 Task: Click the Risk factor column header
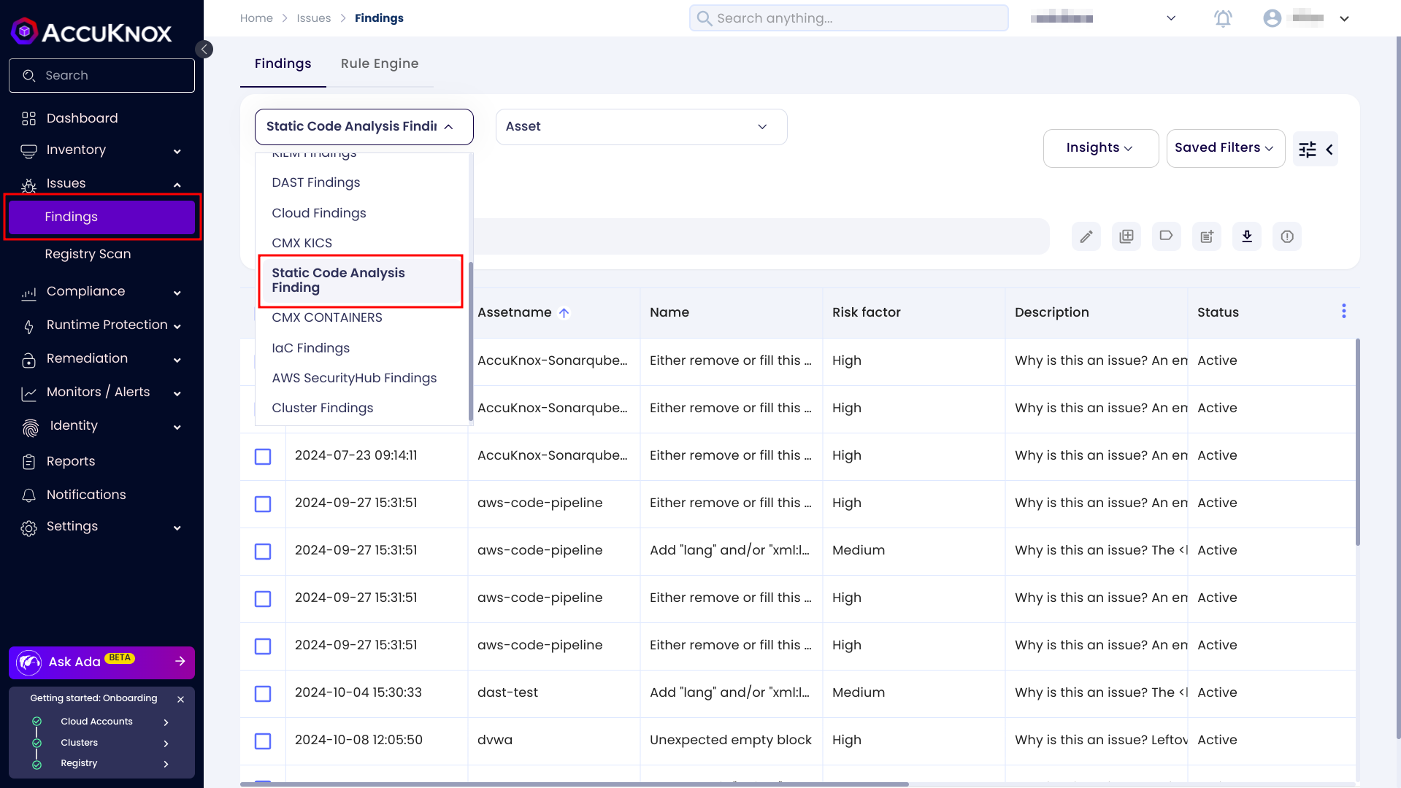pos(867,312)
